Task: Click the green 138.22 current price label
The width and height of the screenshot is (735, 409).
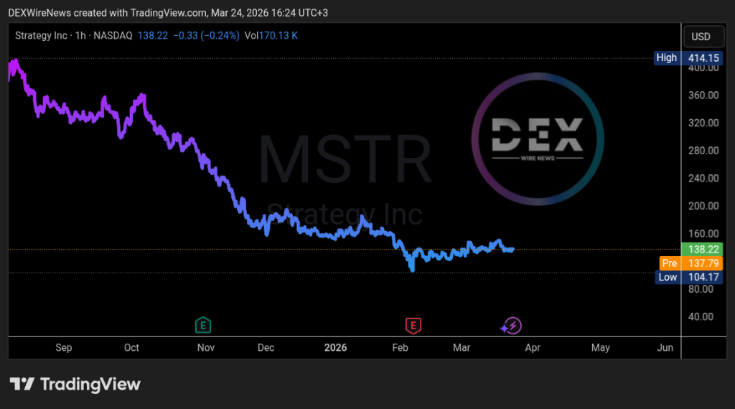Action: tap(703, 249)
